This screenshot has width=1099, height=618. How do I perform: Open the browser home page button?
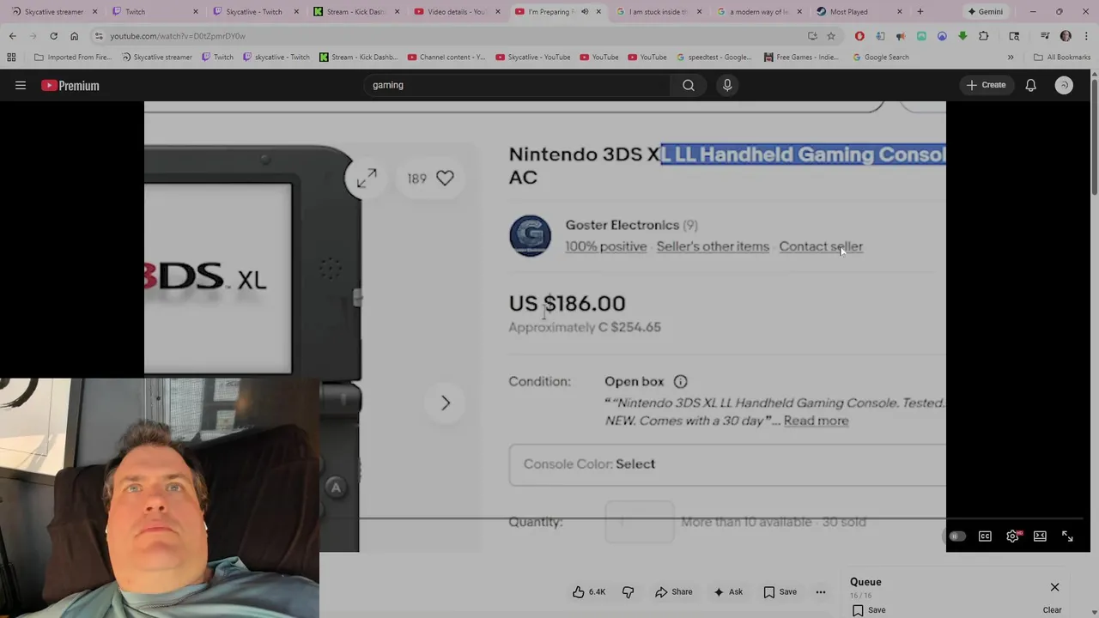click(x=74, y=36)
